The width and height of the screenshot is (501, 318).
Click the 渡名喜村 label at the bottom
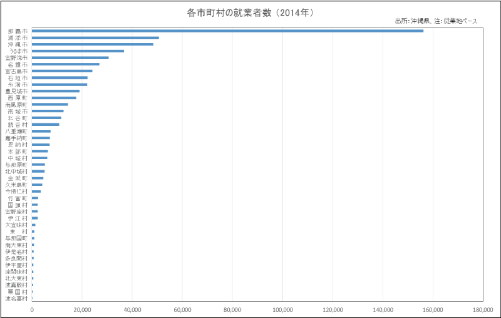coord(16,299)
